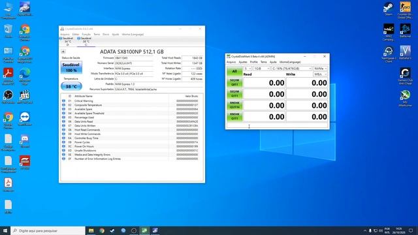418x235 pixels.
Task: Open Gamers Club Anti-Cheat shortcut
Action: pyautogui.click(x=405, y=76)
